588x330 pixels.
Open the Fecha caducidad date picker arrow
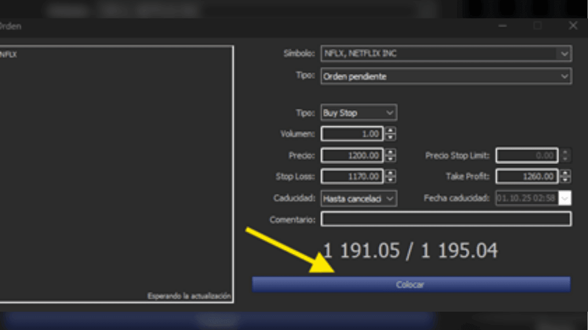pyautogui.click(x=565, y=198)
